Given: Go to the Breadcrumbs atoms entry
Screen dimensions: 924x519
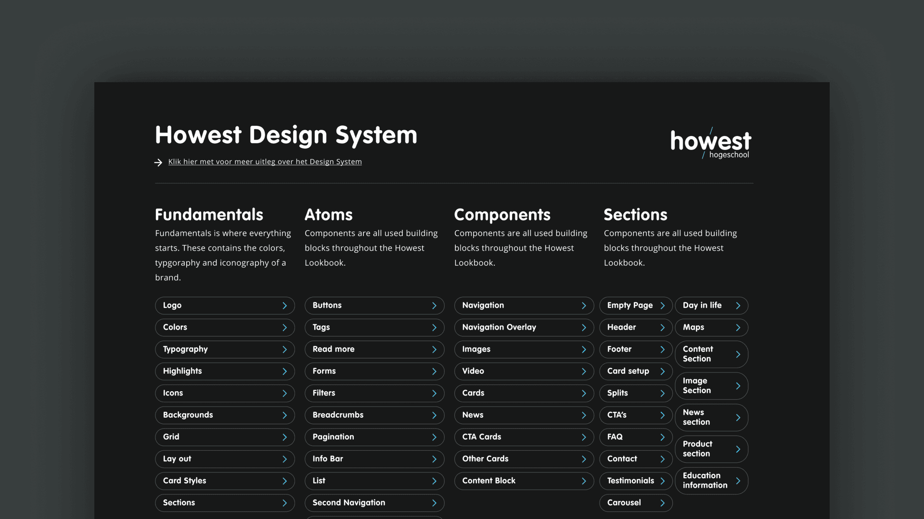Looking at the screenshot, I should [374, 415].
